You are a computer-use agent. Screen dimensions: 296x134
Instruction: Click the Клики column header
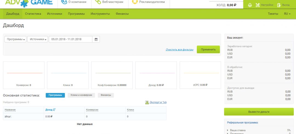point(130,110)
